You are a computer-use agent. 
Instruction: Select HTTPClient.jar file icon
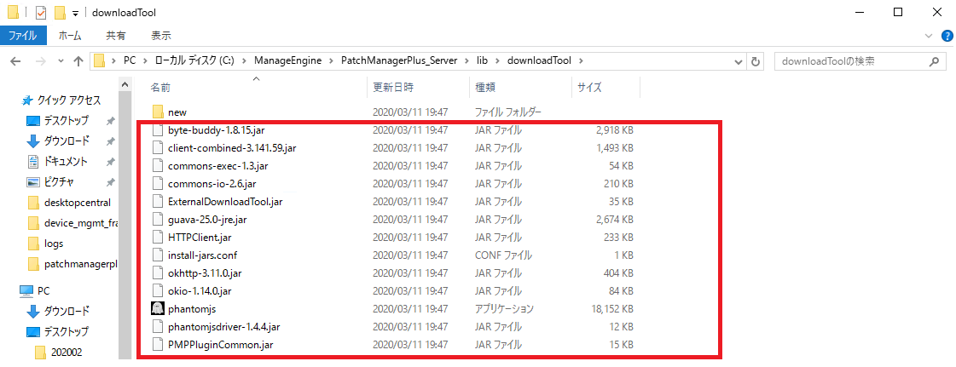pyautogui.click(x=158, y=238)
